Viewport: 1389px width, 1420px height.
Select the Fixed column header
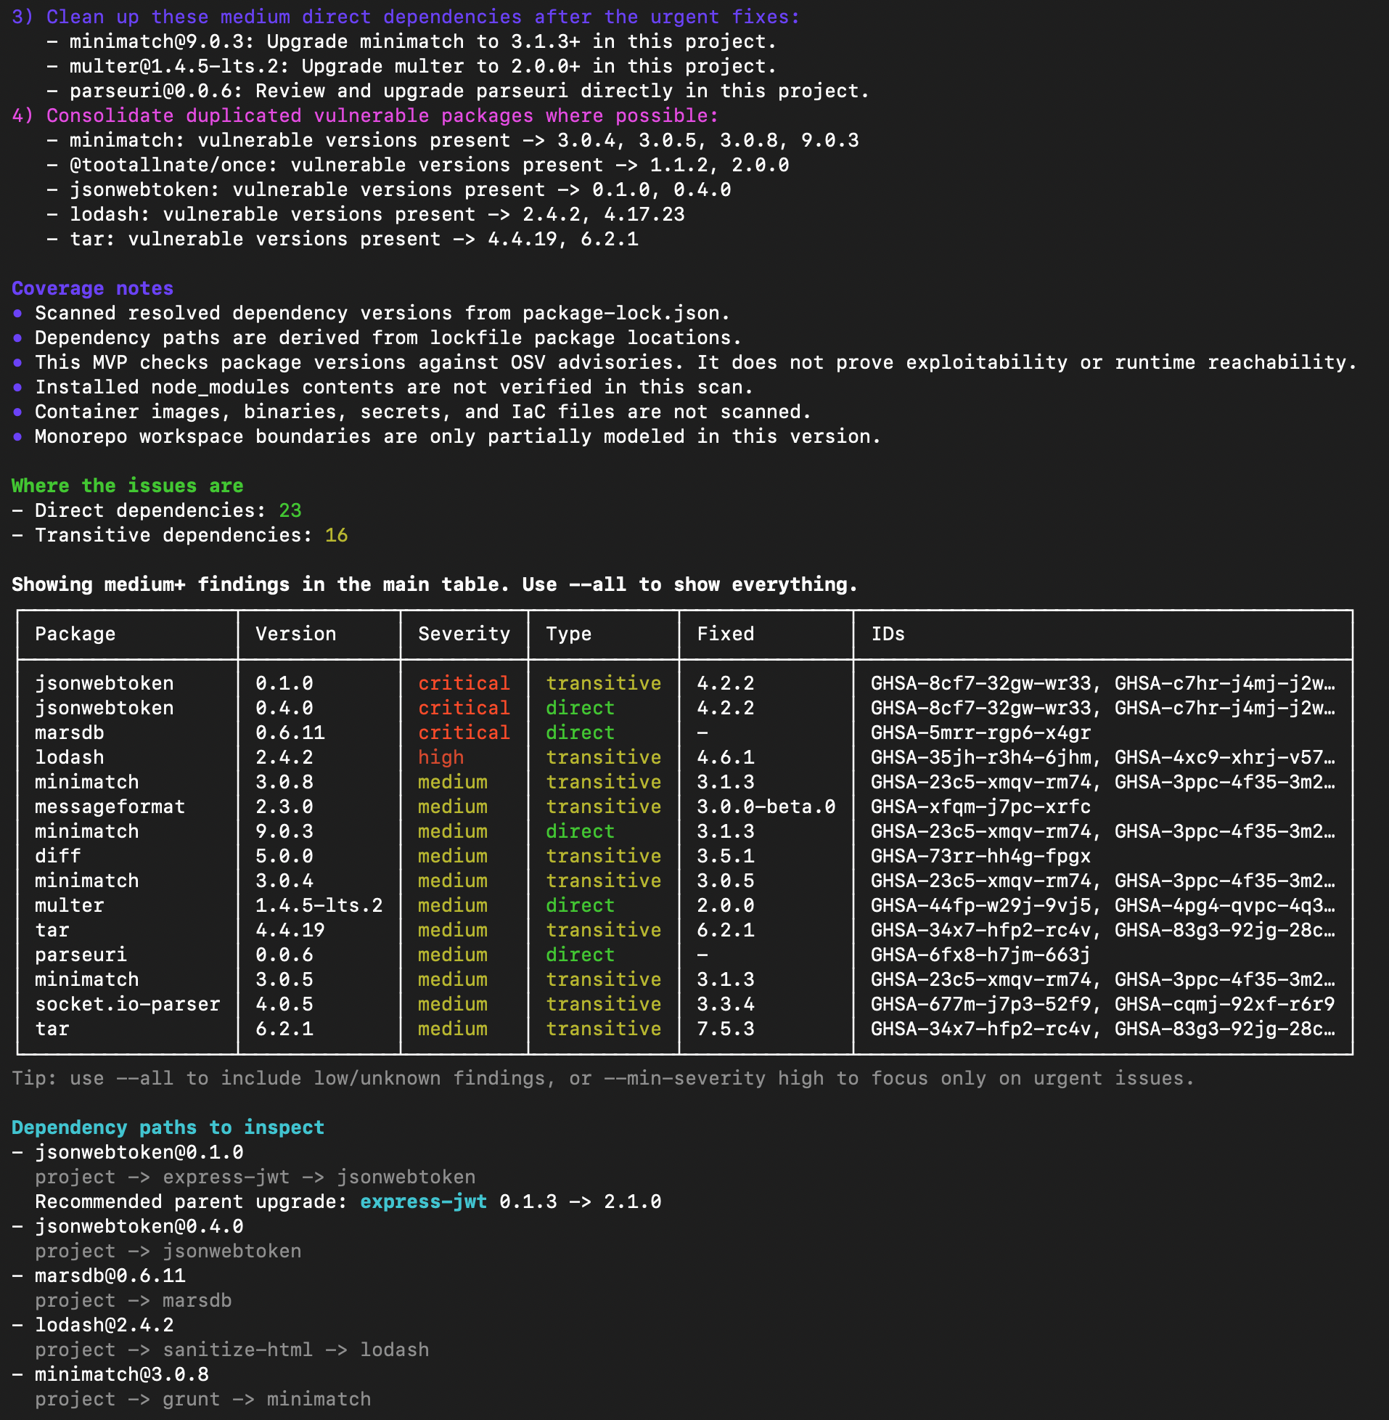click(x=725, y=634)
